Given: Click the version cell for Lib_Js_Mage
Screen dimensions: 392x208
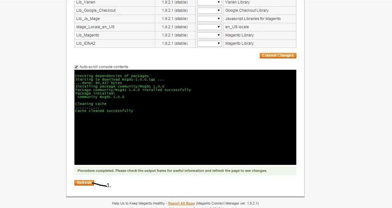Looking at the screenshot, I should [175, 19].
